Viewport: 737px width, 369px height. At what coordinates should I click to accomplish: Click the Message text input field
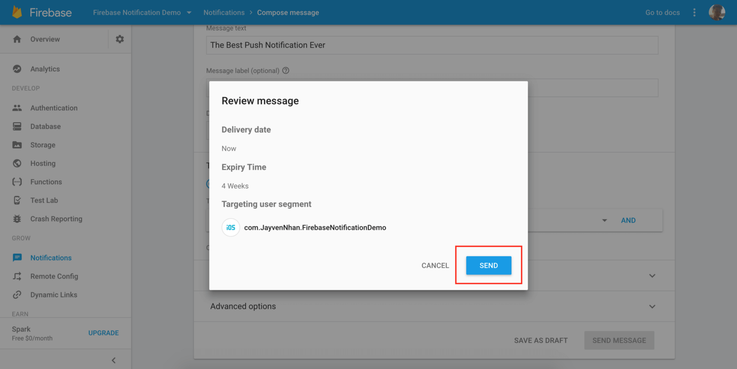tap(432, 45)
